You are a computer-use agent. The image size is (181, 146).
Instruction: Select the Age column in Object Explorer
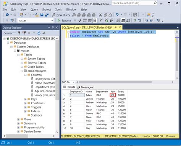[43, 91]
